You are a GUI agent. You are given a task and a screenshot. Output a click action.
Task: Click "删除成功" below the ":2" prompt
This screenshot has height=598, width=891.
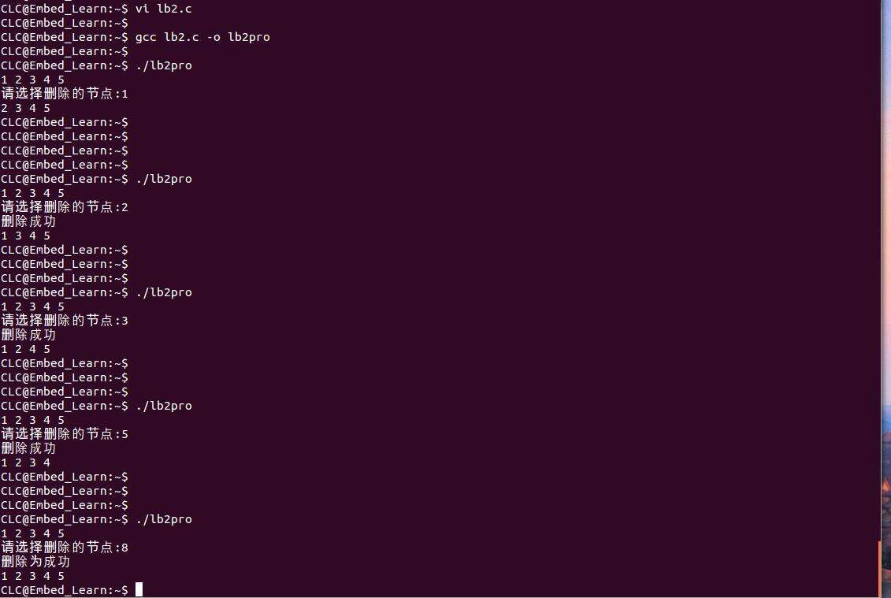29,221
